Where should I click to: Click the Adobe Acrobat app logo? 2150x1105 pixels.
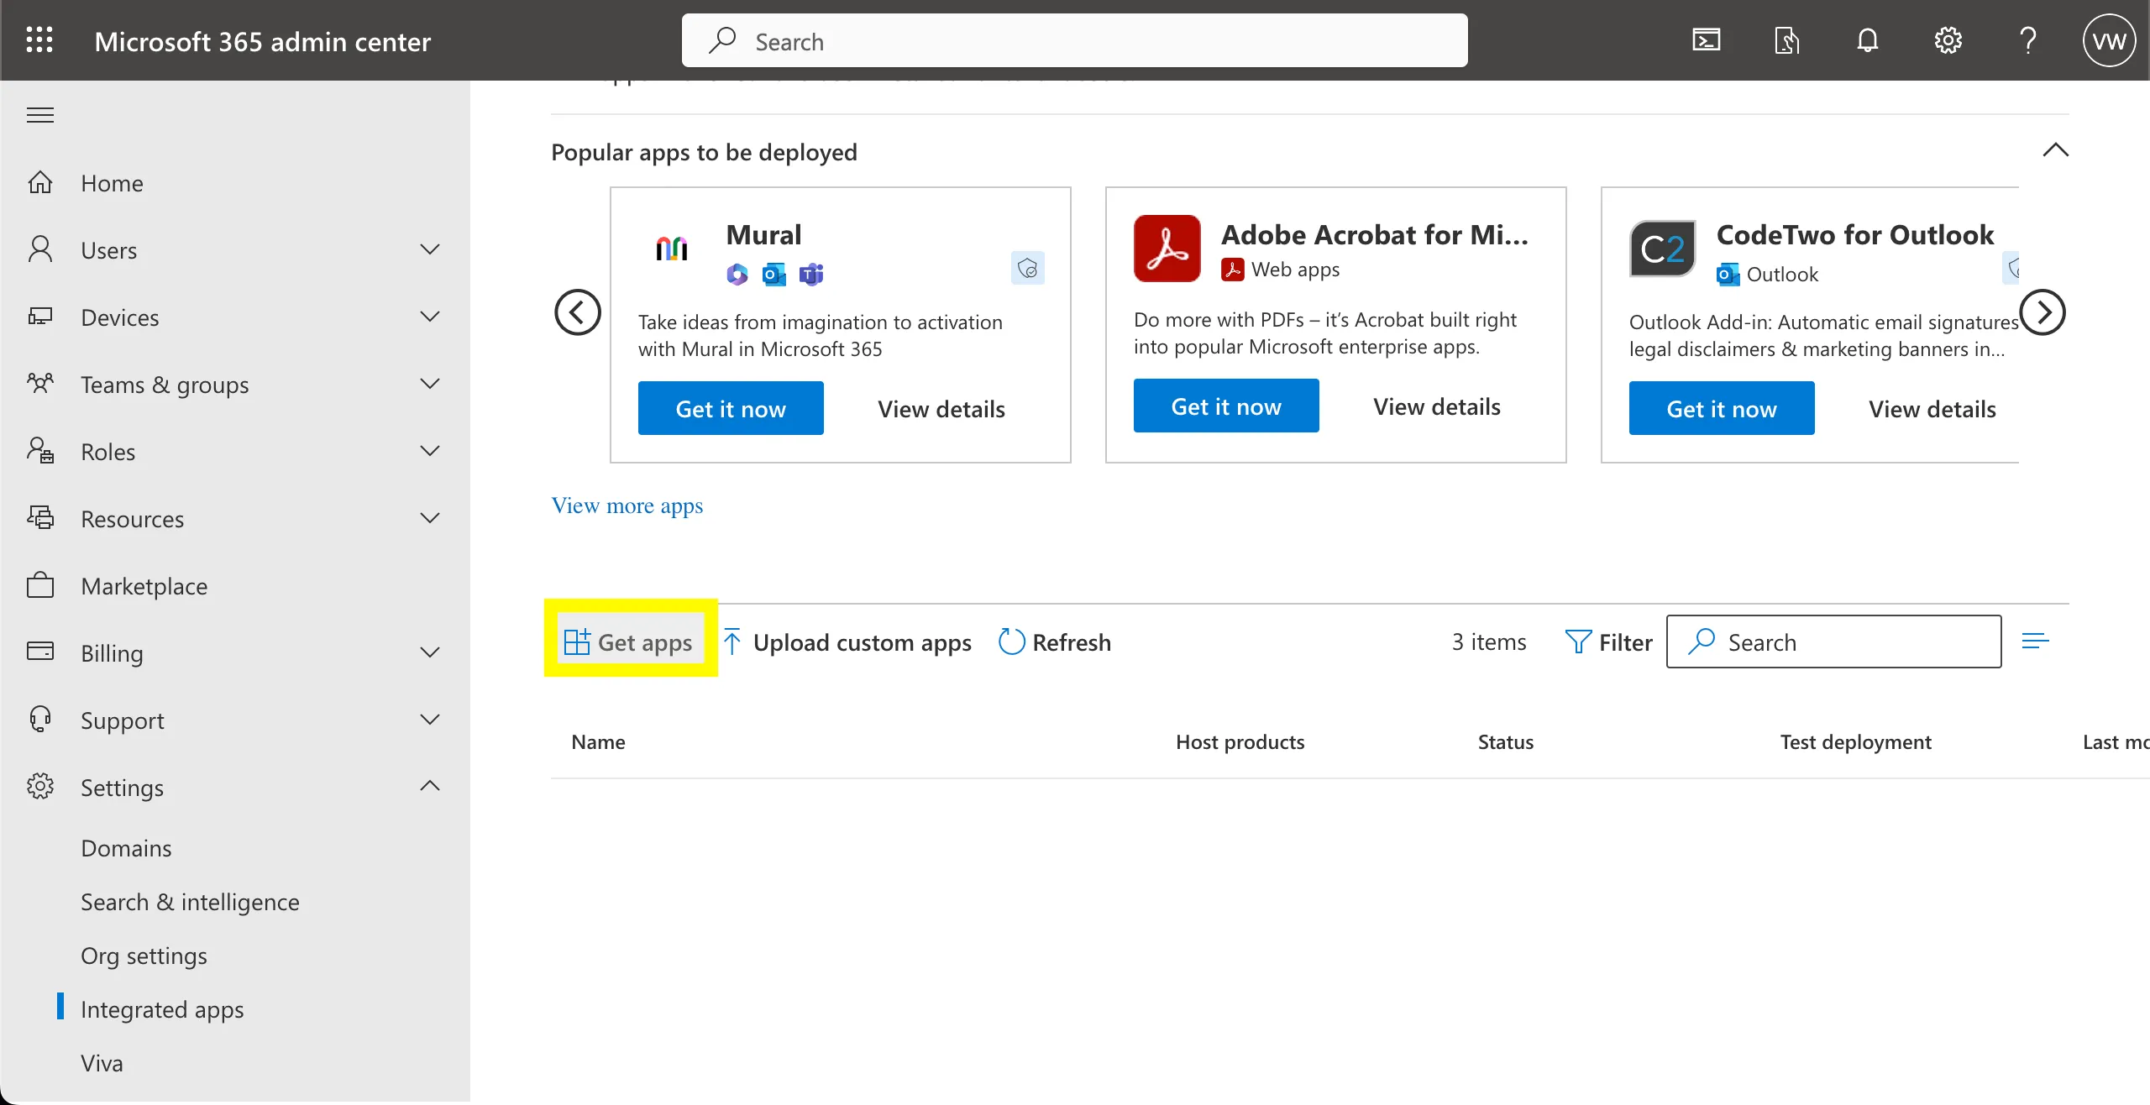(x=1167, y=249)
